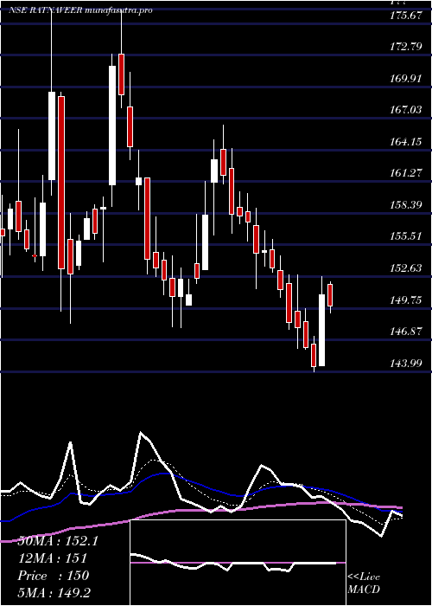Image resolution: width=432 pixels, height=606 pixels.
Task: Click the 169.91 price axis label
Action: [x=406, y=80]
